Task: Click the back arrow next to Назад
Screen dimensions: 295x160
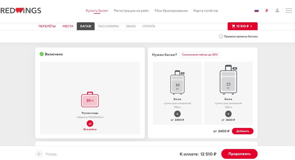Action: [39, 154]
